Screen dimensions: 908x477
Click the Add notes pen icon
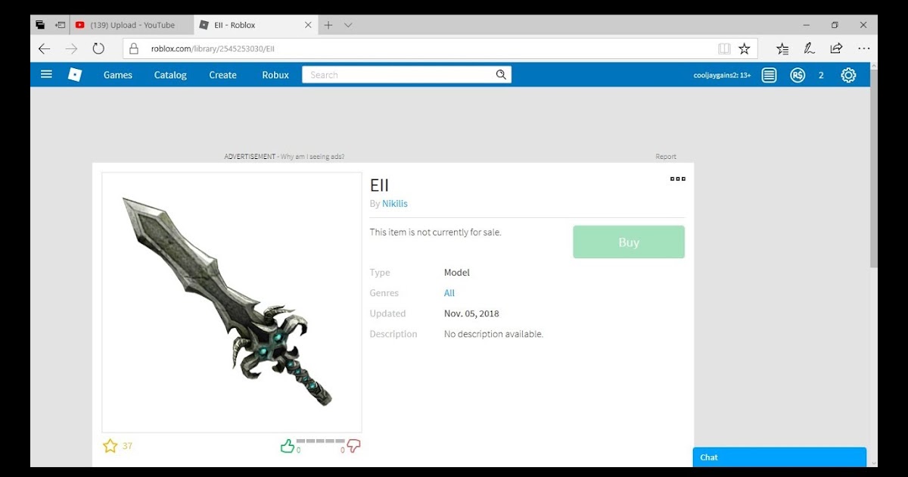tap(809, 48)
